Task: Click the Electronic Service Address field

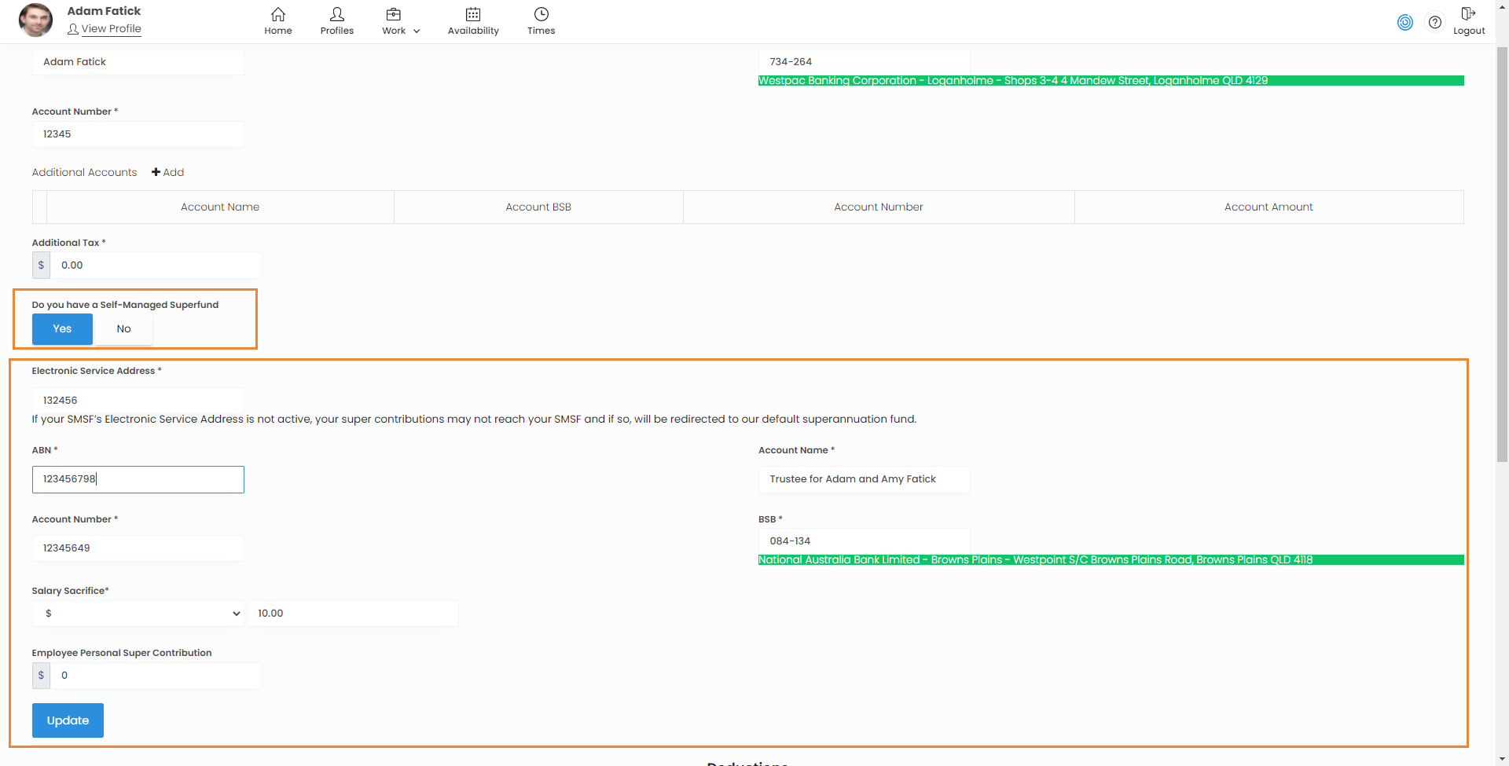Action: [x=138, y=400]
